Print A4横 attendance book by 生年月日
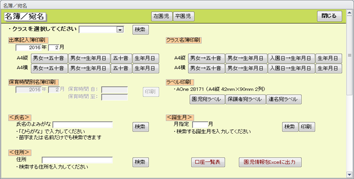This screenshot has height=179, width=354. click(x=146, y=68)
